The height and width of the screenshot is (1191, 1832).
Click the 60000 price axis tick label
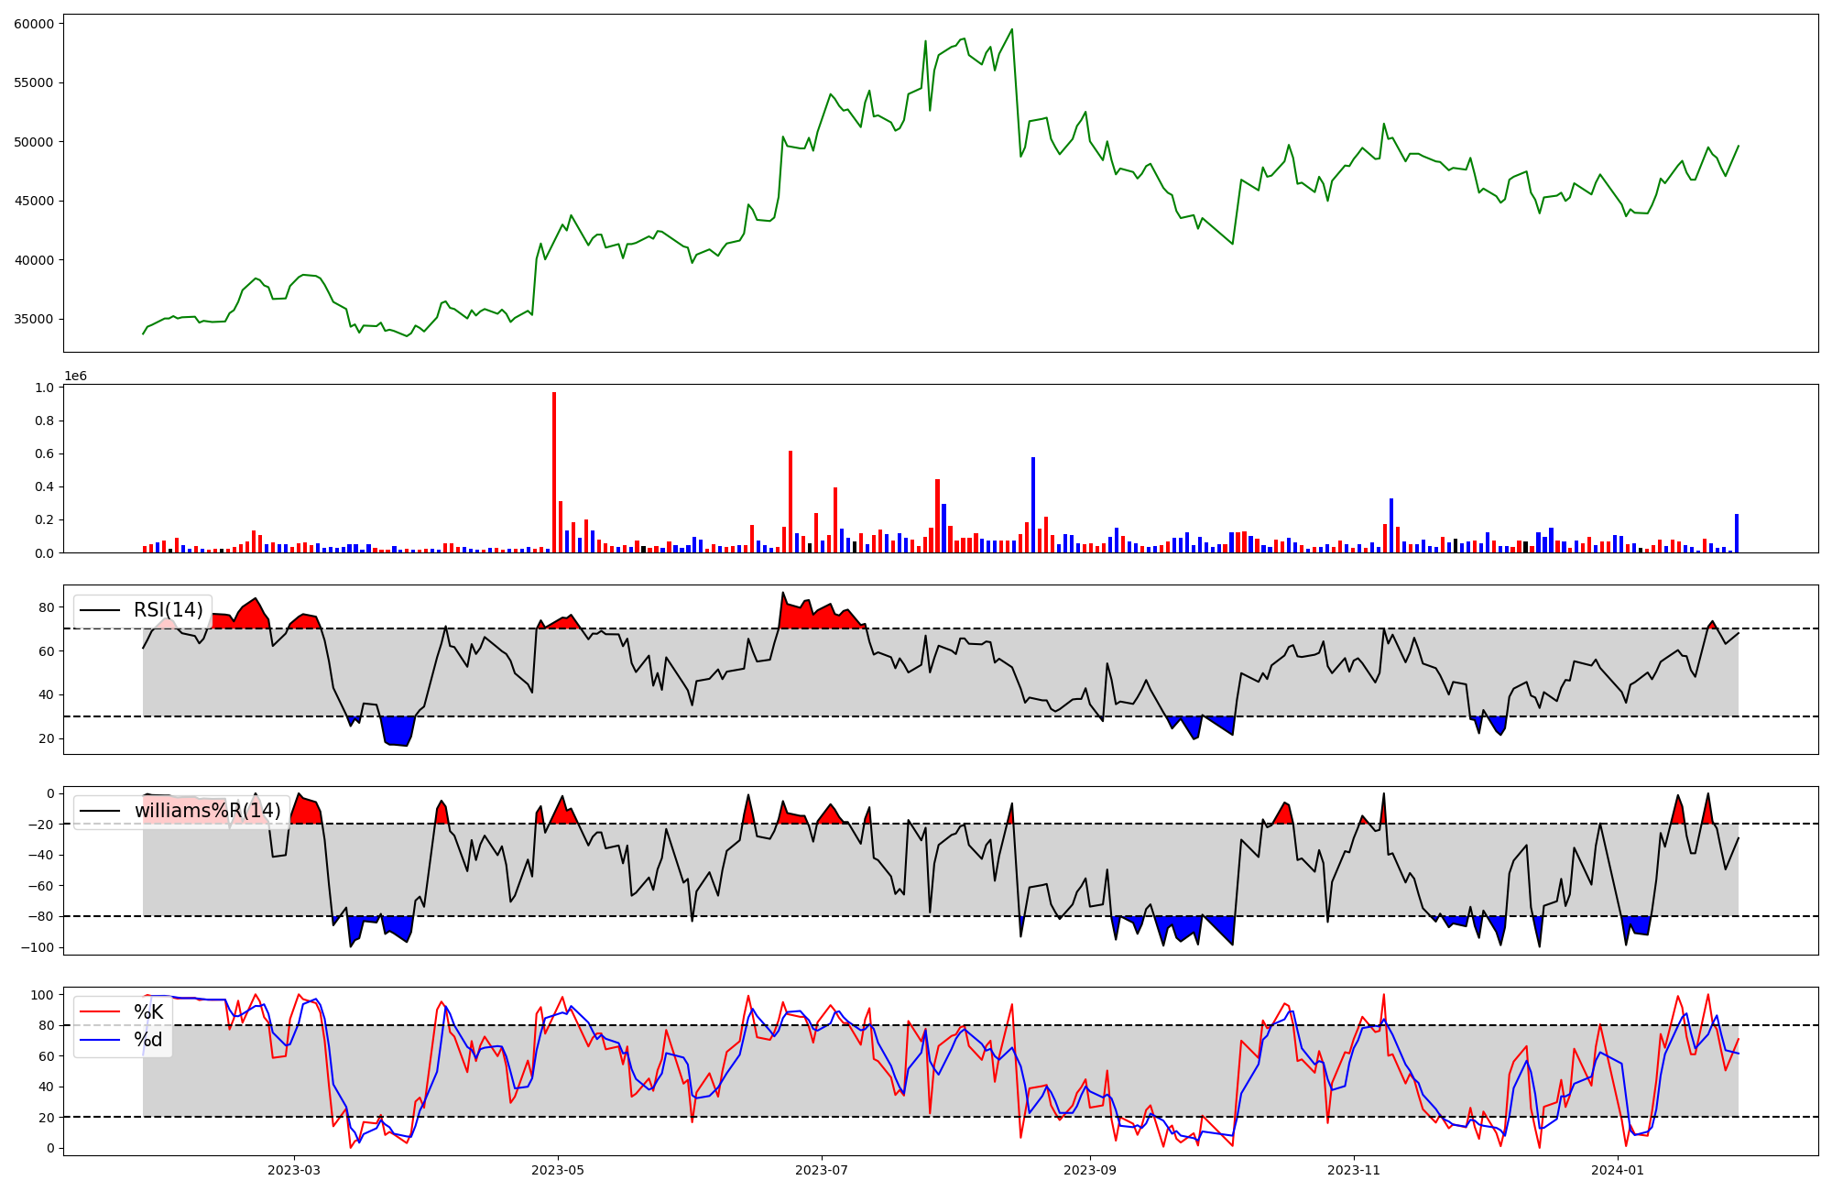tap(34, 23)
